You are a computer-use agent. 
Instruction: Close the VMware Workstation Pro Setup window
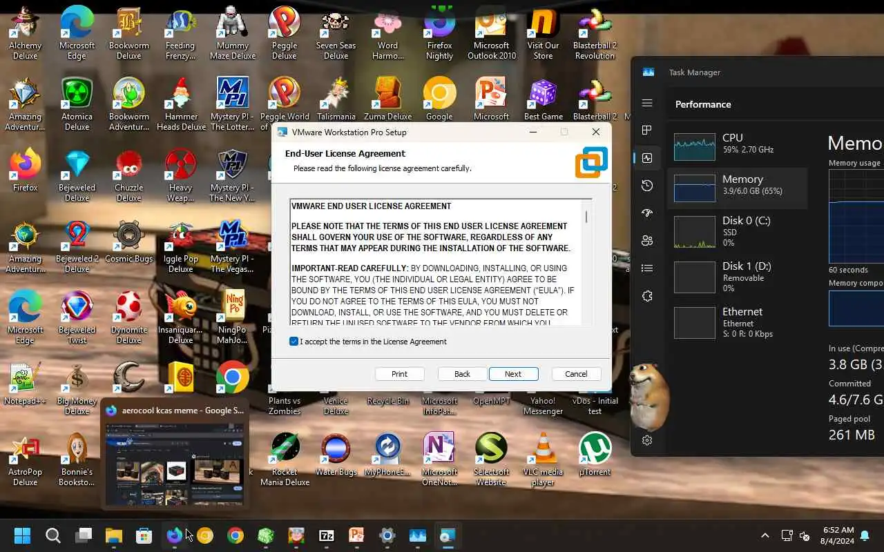click(x=596, y=132)
